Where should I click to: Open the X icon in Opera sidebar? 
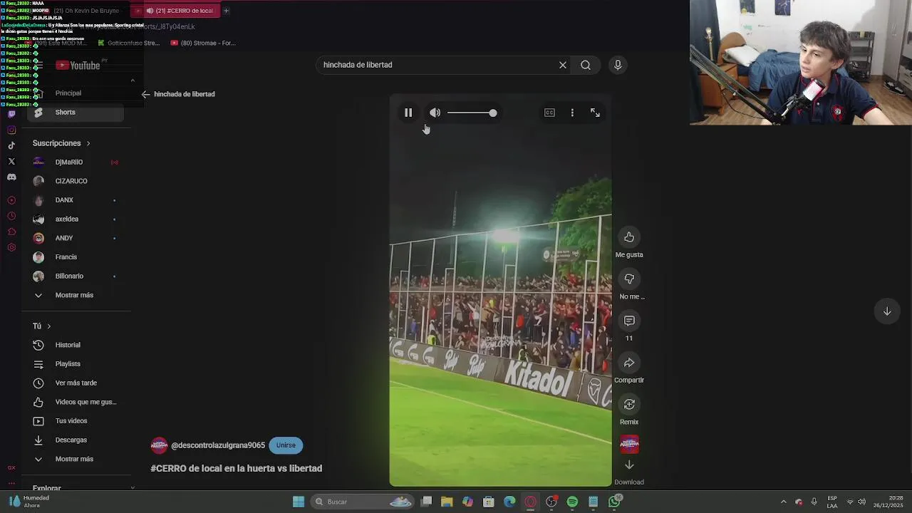pos(11,161)
